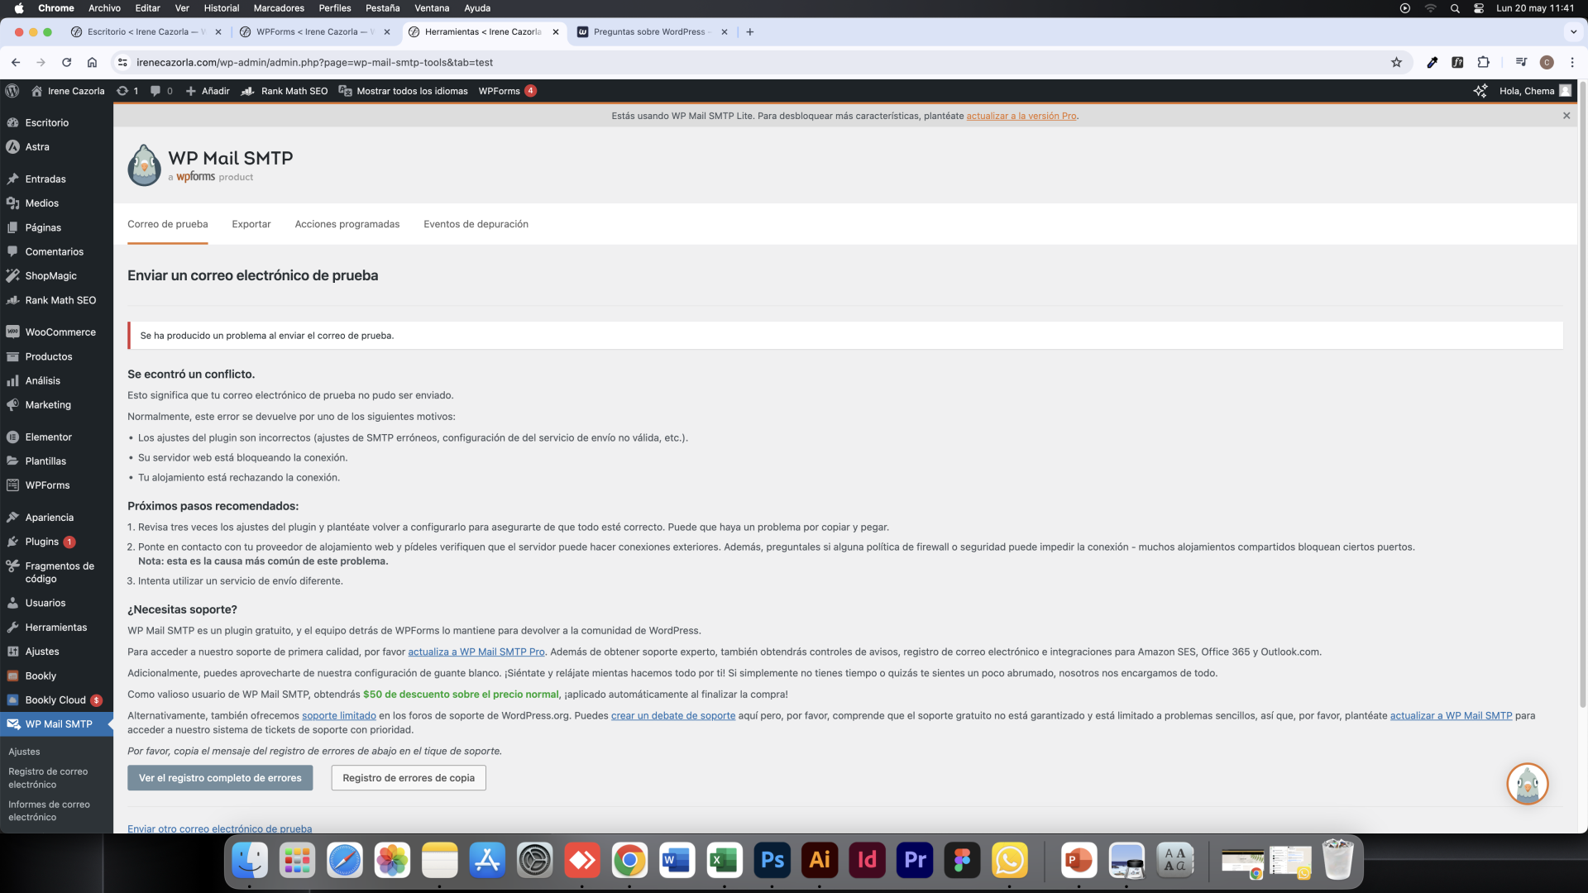Switch to Eventos de depuración tab
Viewport: 1588px width, 893px height.
point(476,224)
